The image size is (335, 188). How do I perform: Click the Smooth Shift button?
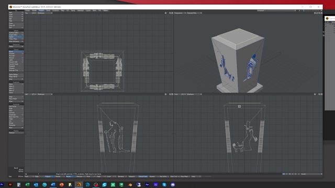click(16, 62)
